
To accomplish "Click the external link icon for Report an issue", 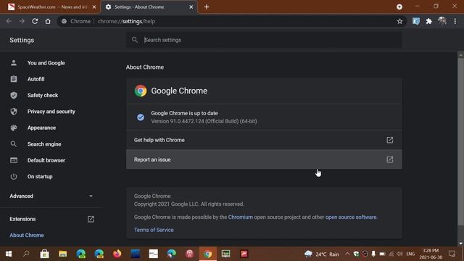I will pyautogui.click(x=390, y=159).
